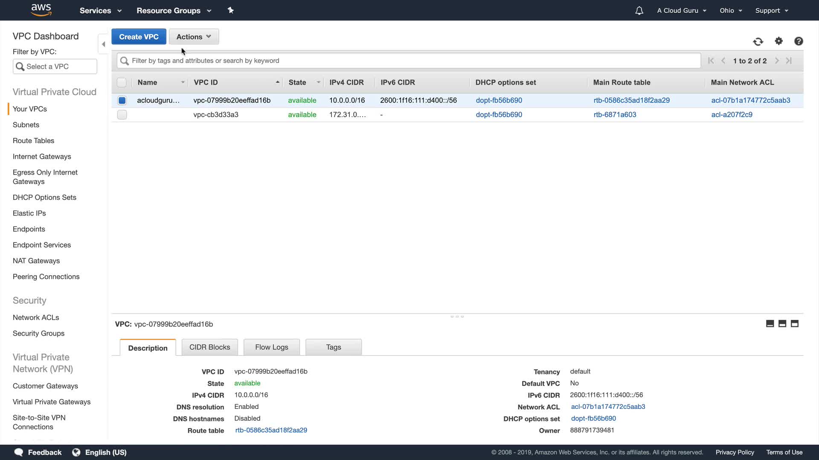The width and height of the screenshot is (819, 460).
Task: Check the vpc-cb3d33a3 row checkbox
Action: [122, 115]
